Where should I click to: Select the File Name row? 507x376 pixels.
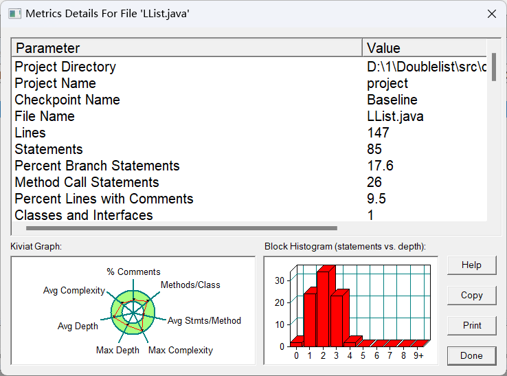(249, 116)
